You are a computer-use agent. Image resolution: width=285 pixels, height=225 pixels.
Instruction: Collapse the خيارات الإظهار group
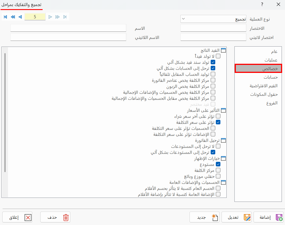coord(223,158)
